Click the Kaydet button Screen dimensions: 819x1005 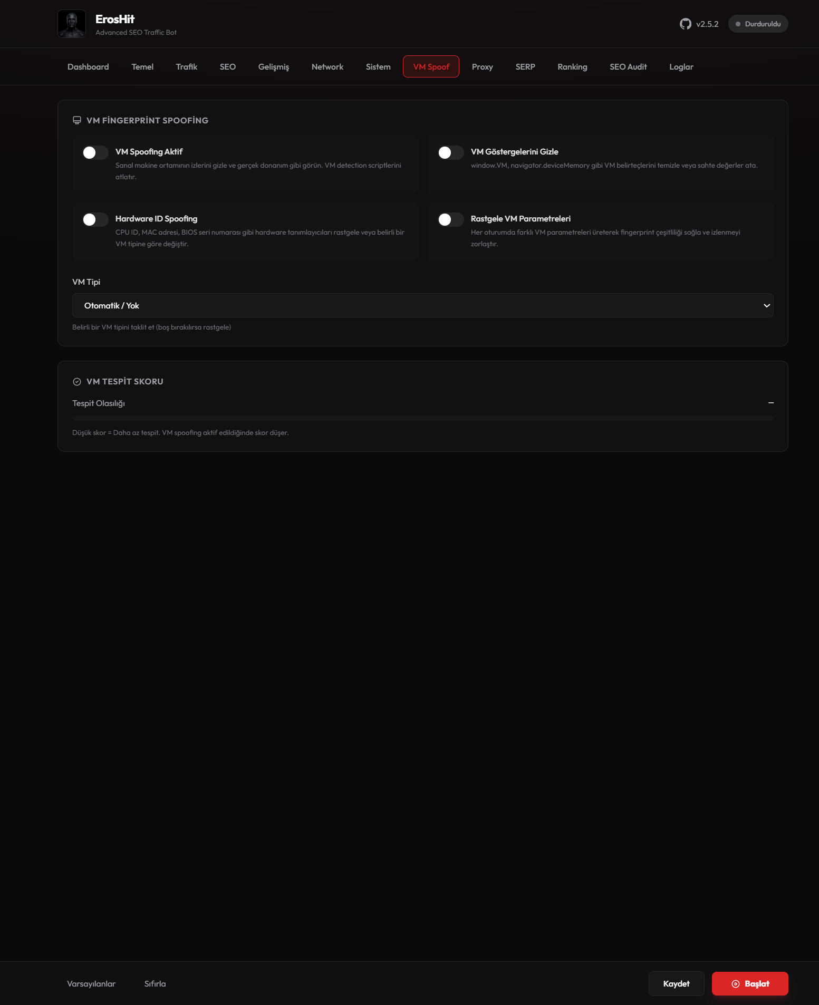coord(676,984)
